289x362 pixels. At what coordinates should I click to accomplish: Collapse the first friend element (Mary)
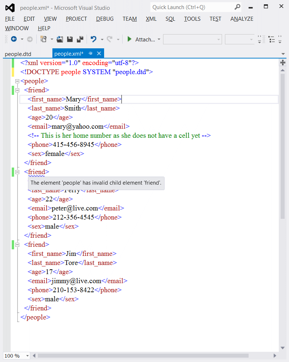point(17,90)
